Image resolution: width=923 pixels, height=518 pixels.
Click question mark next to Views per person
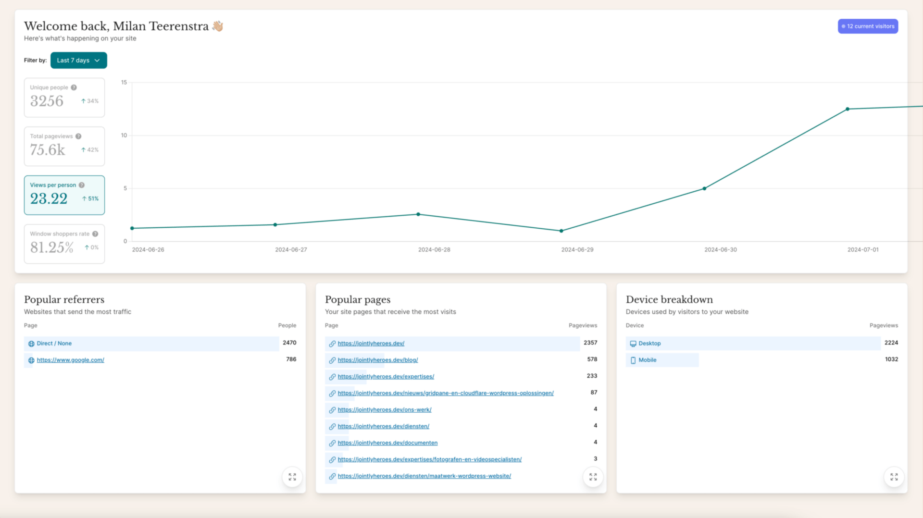pos(82,185)
